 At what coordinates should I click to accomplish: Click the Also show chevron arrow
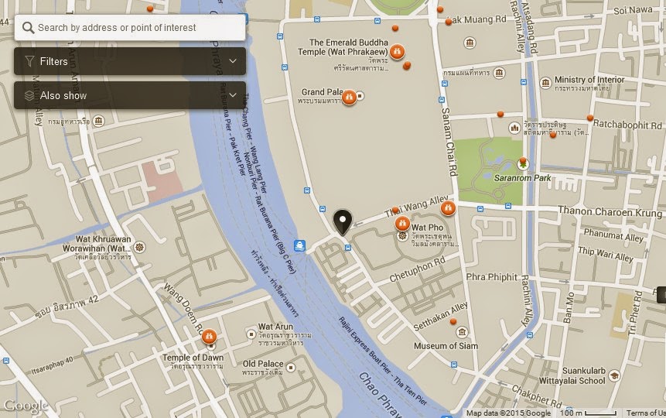point(233,95)
